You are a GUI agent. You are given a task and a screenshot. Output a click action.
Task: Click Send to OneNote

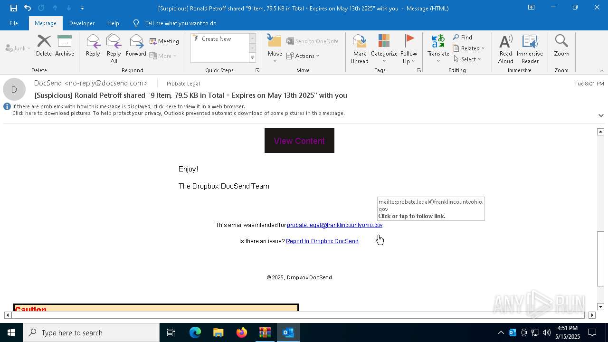tap(313, 41)
